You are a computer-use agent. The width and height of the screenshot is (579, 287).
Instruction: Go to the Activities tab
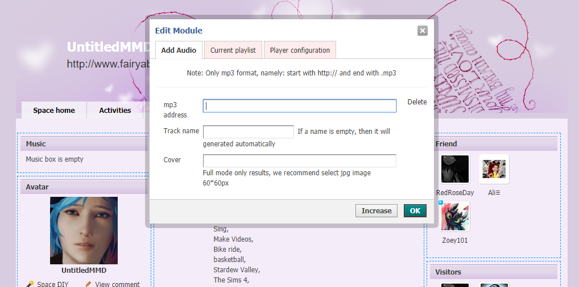coord(115,110)
